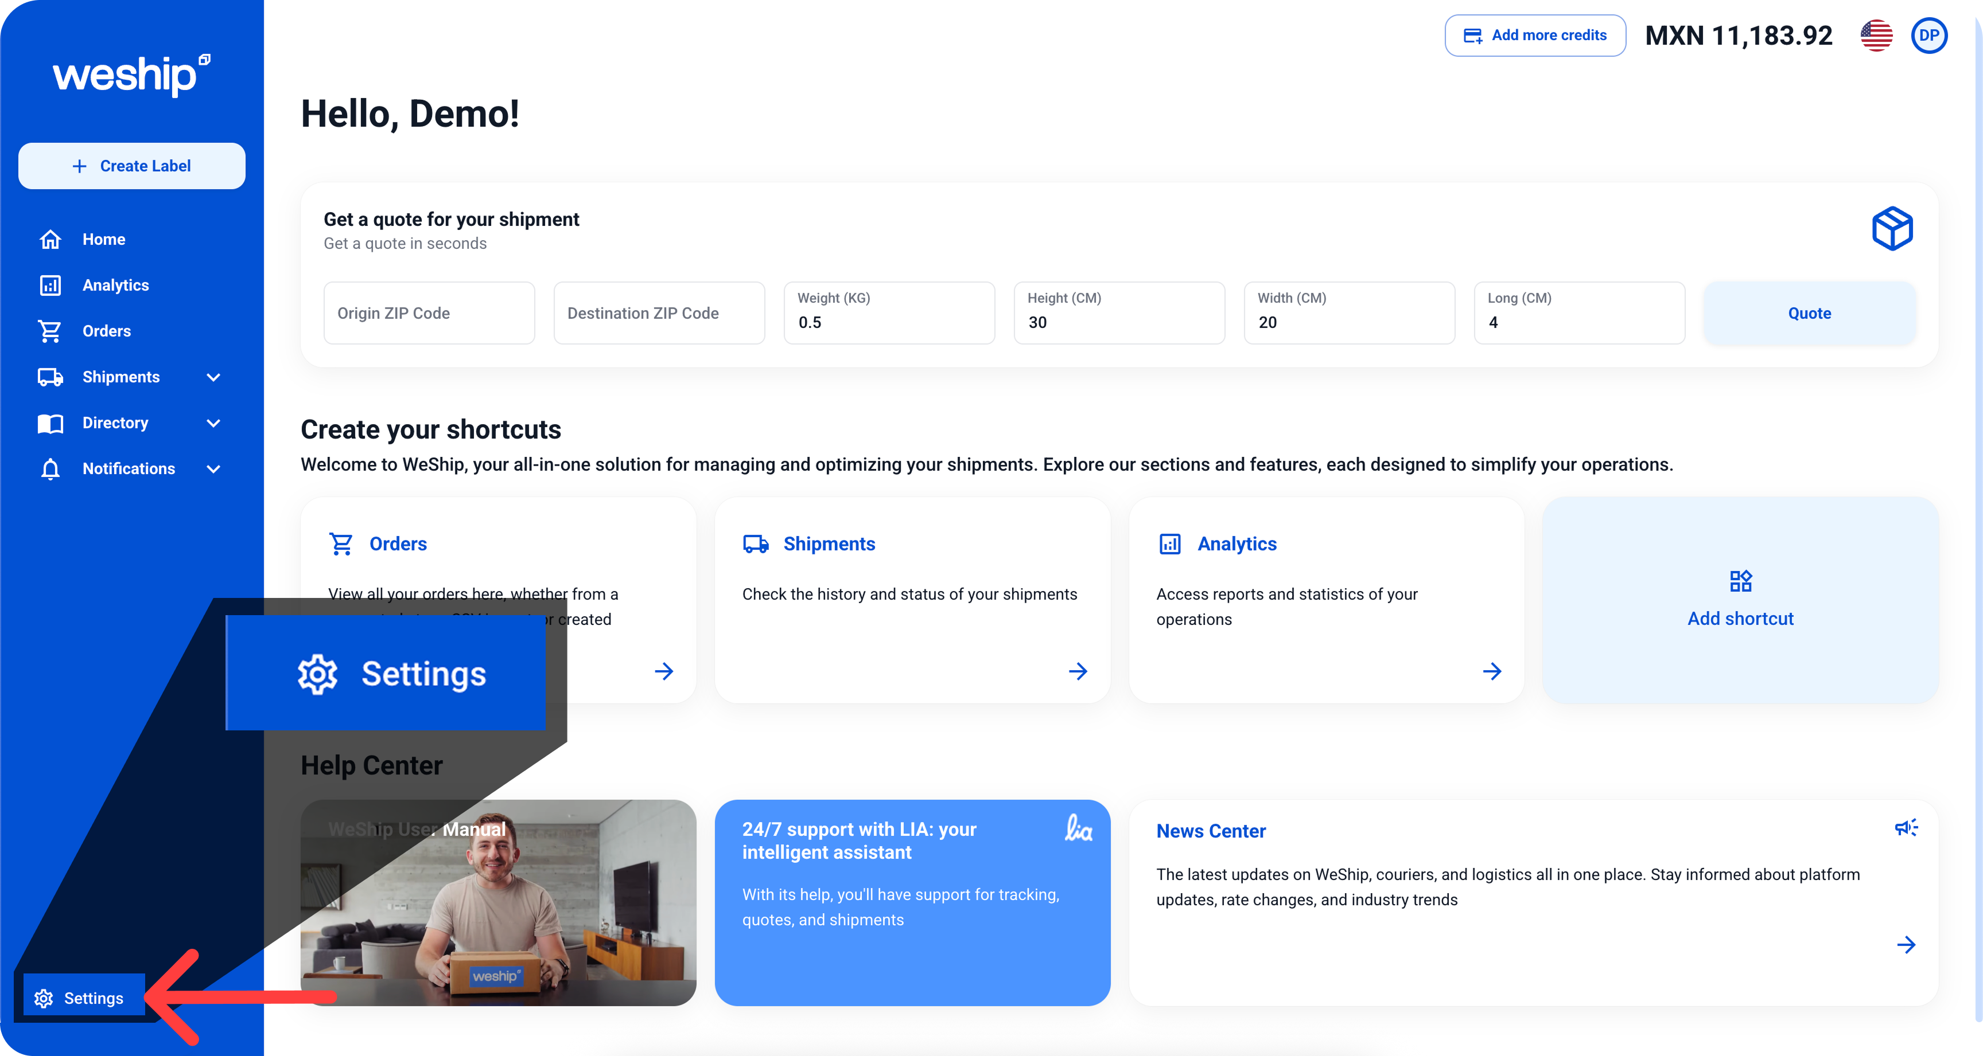The width and height of the screenshot is (1983, 1056).
Task: Click the megaphone icon in News Center
Action: pyautogui.click(x=1905, y=828)
